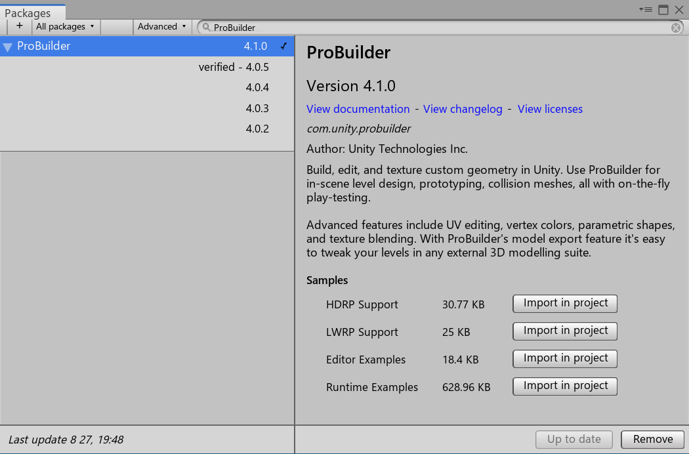This screenshot has height=454, width=689.
Task: Import HDRP Support sample in project
Action: pyautogui.click(x=564, y=304)
